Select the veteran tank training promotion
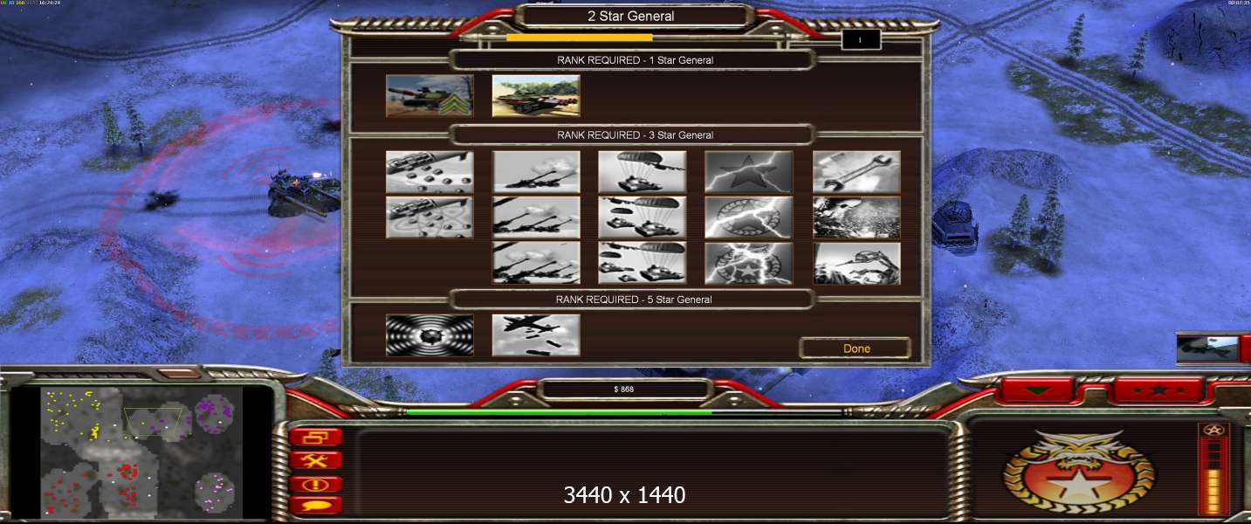The height and width of the screenshot is (524, 1251). click(x=430, y=96)
